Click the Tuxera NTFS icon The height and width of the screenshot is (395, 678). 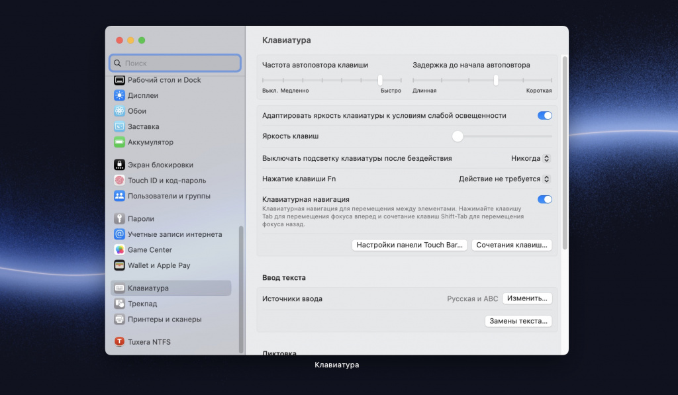119,342
